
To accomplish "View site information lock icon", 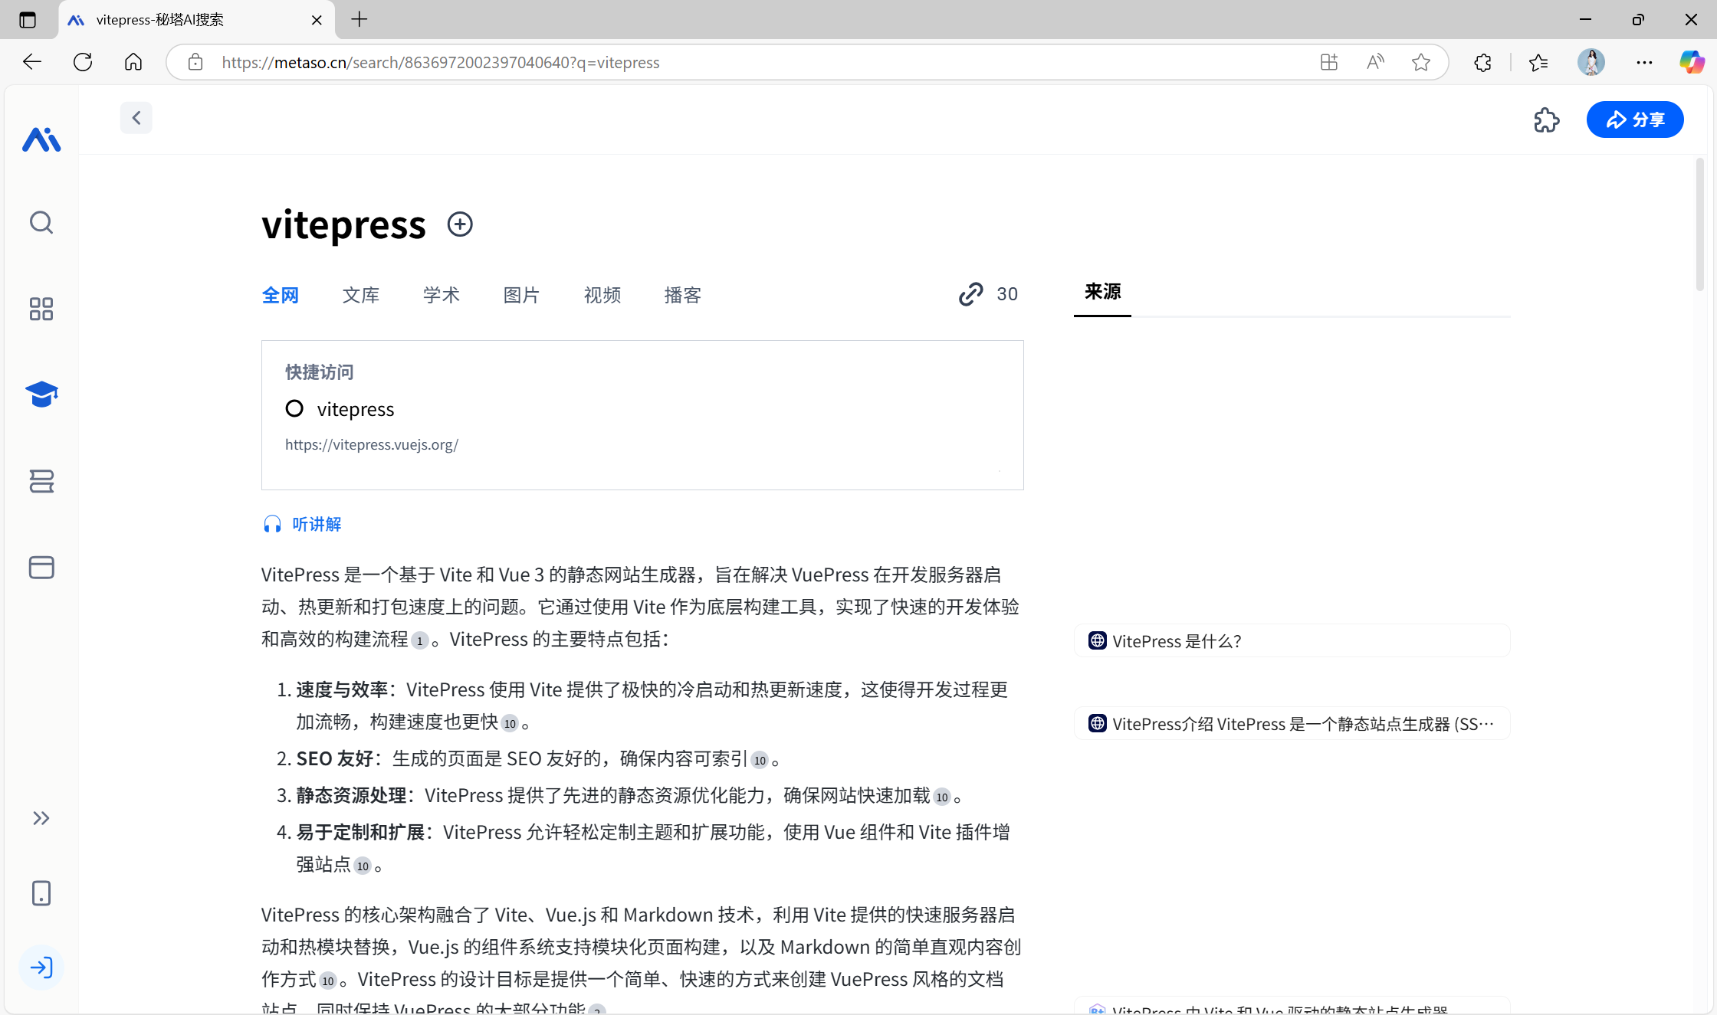I will tap(195, 62).
